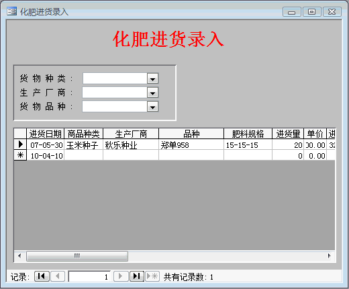Click the record number input box

point(89,276)
